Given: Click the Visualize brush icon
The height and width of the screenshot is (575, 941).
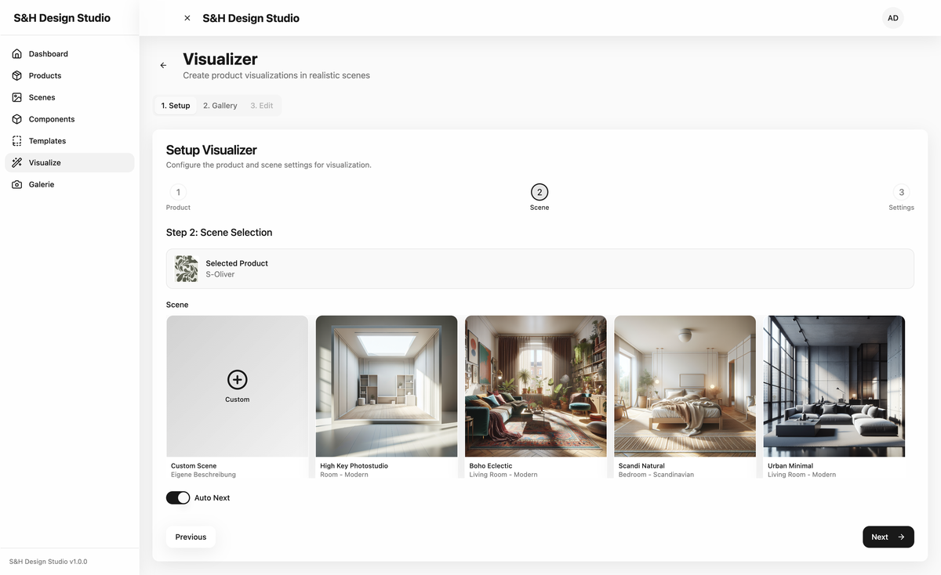Looking at the screenshot, I should [16, 162].
